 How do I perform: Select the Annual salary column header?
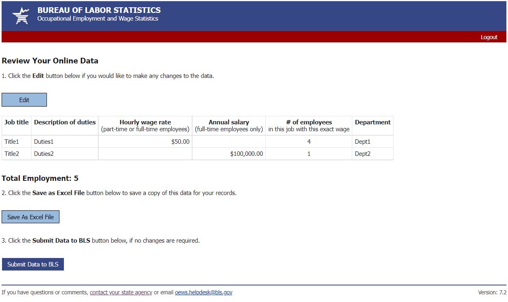[x=229, y=122]
